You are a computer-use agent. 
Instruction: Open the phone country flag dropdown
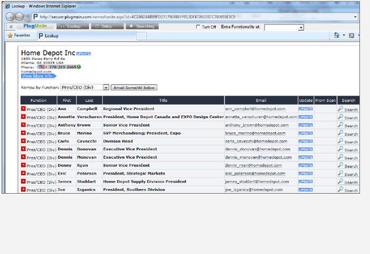[x=42, y=67]
